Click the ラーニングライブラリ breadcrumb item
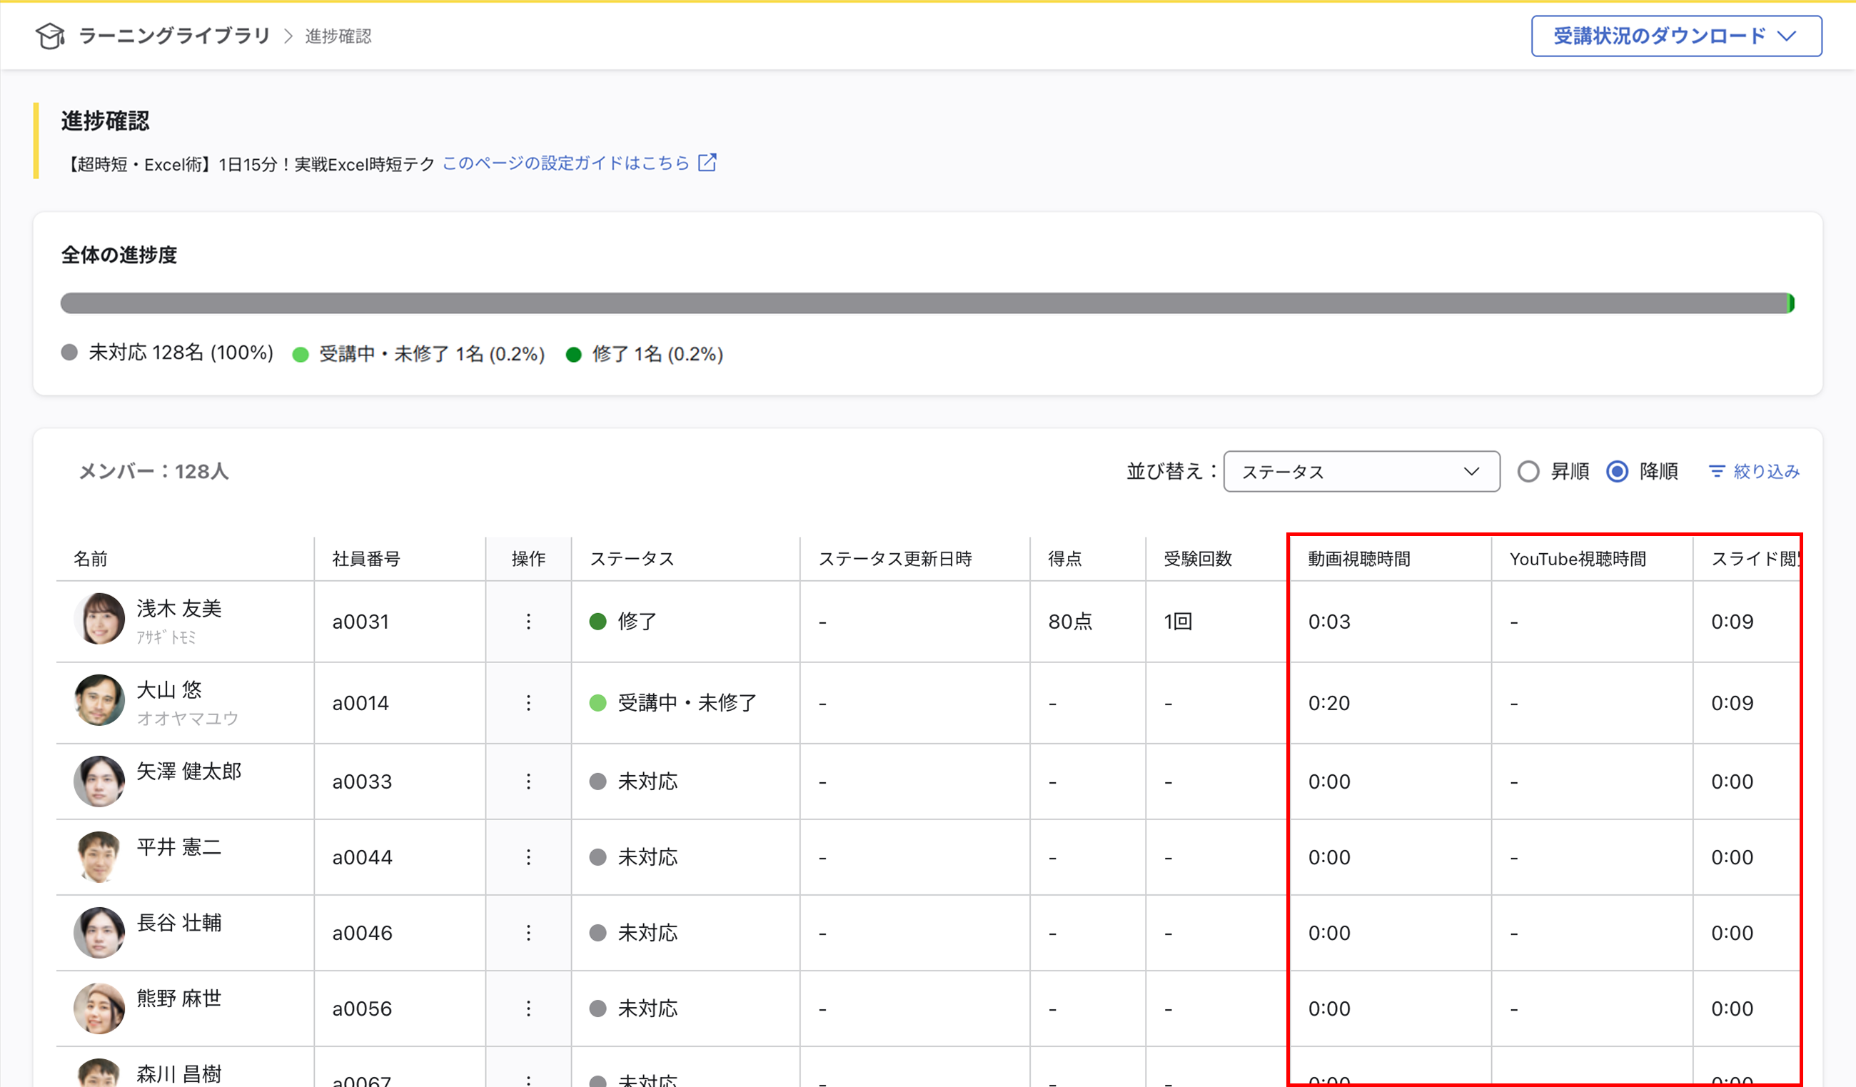Viewport: 1856px width, 1087px height. [175, 36]
